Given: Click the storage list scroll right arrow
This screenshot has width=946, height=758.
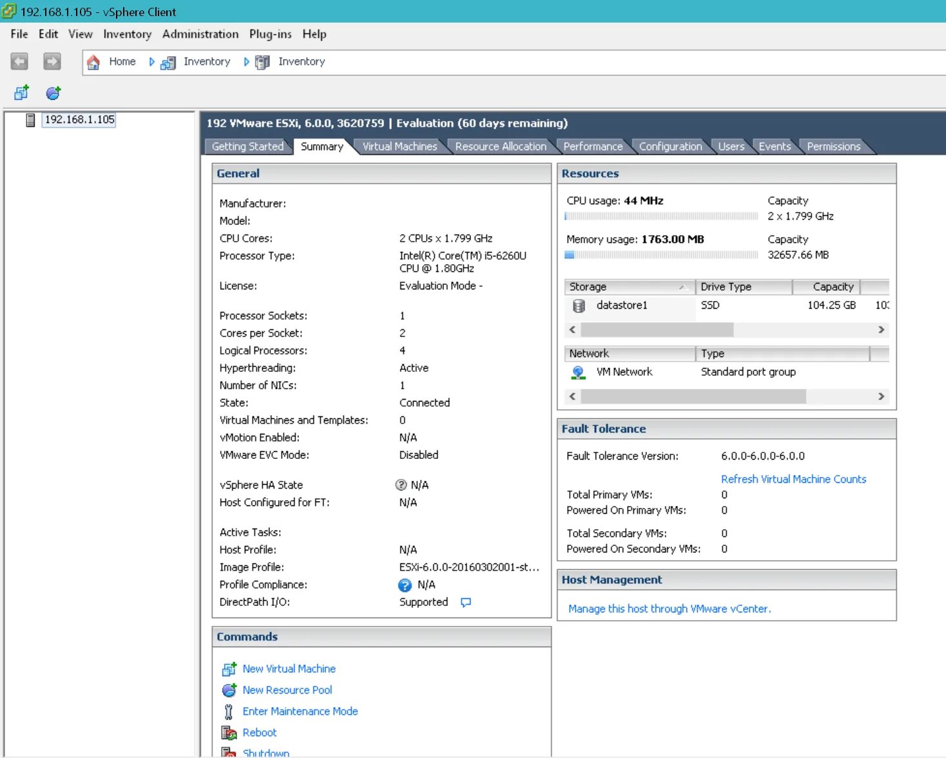Looking at the screenshot, I should point(881,330).
